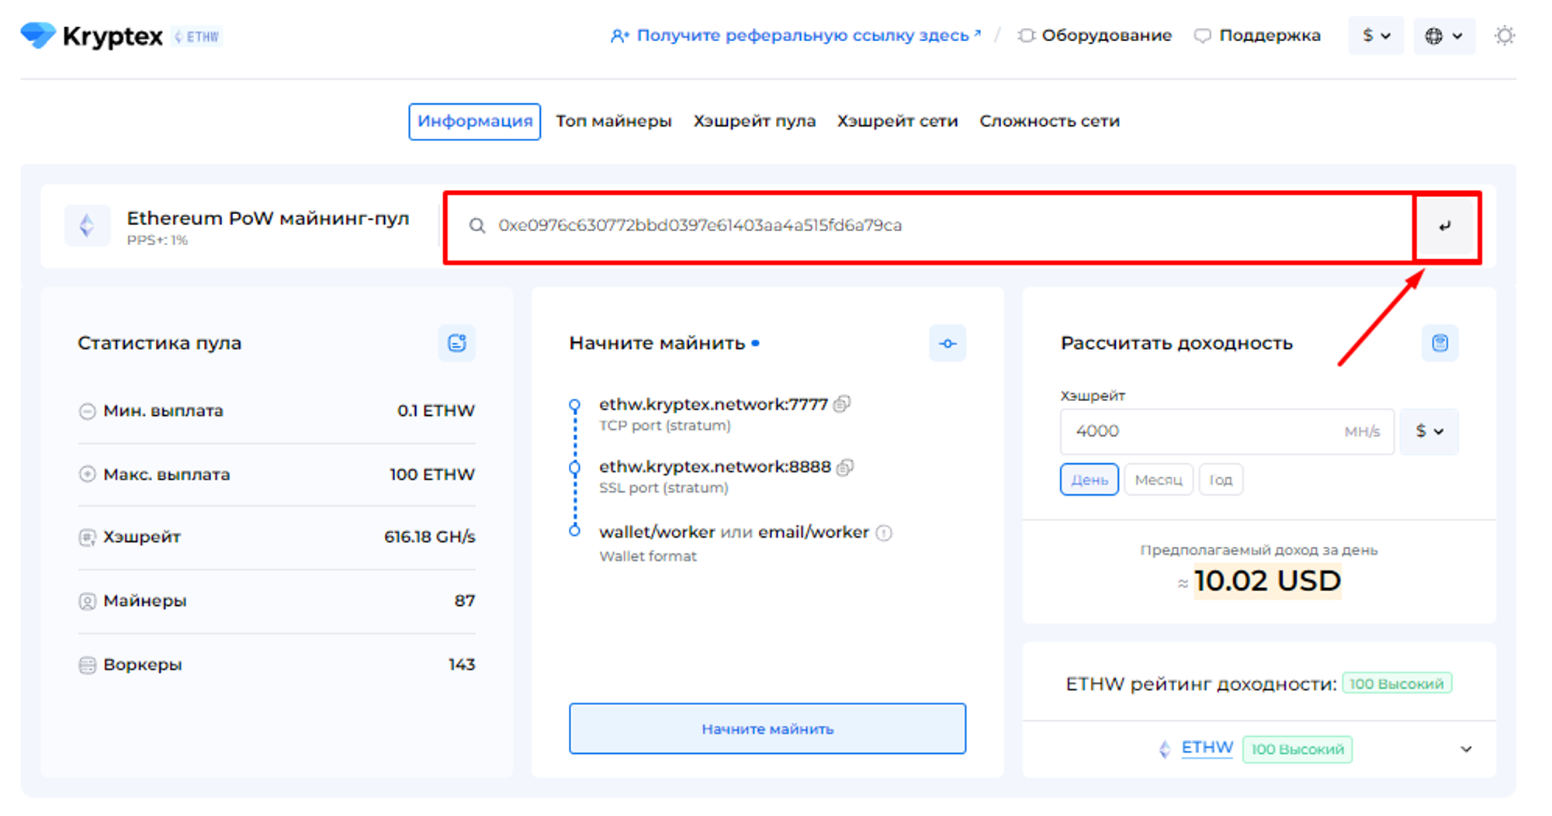1552x816 pixels.
Task: Submit wallet search with the enter-arrow button
Action: click(x=1445, y=226)
